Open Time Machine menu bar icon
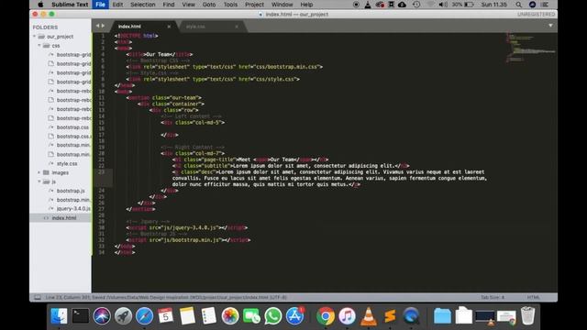Screen dimensions: 587x330 point(415,5)
